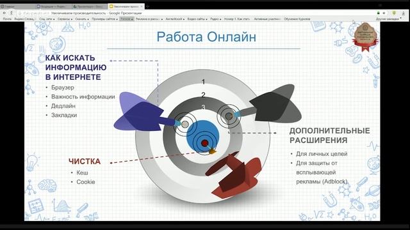Open the Обучение Курилов bookmark
The image size is (410, 230).
tap(297, 19)
